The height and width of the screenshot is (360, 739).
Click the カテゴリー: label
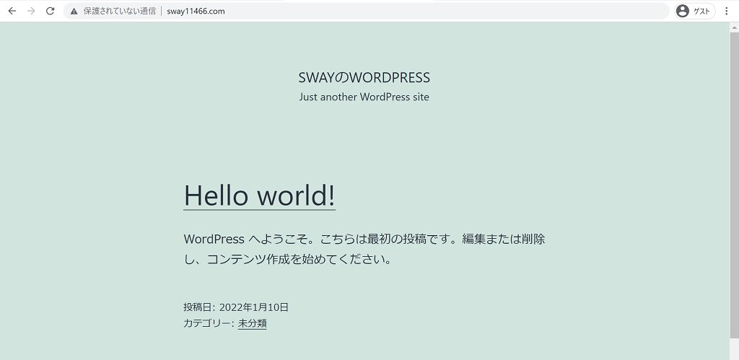tap(209, 323)
